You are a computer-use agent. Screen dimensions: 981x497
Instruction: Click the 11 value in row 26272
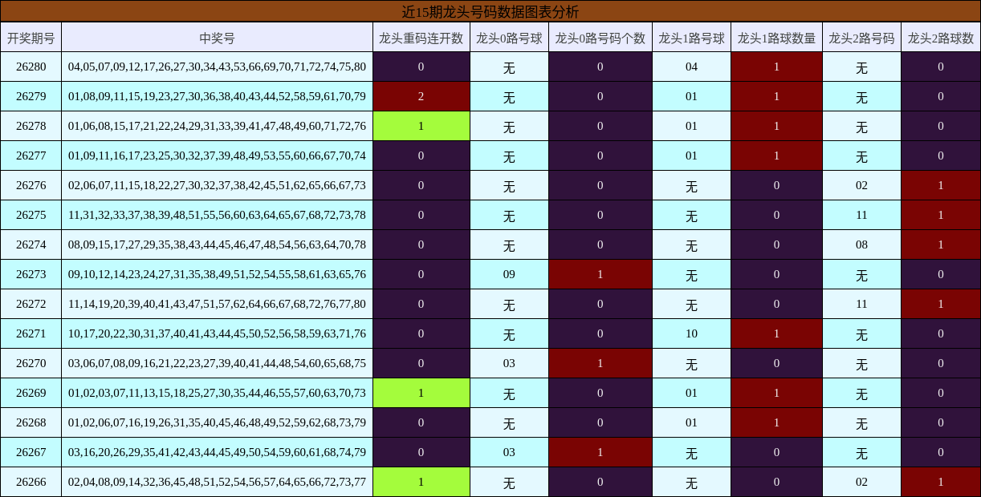click(x=861, y=304)
